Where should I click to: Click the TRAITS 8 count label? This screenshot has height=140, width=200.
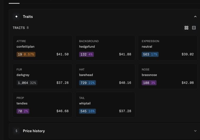[x=21, y=28]
